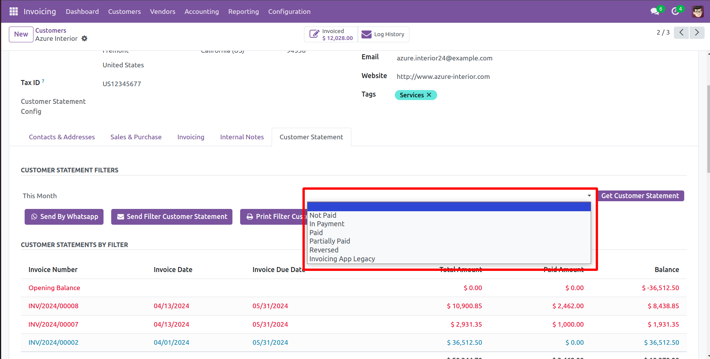Screen dimensions: 710x359
Task: Open the Dashboard menu
Action: tap(82, 12)
